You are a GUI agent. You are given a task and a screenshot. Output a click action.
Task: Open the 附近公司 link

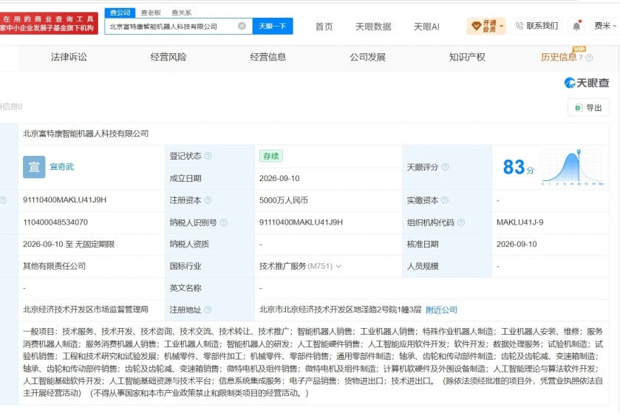(x=441, y=310)
